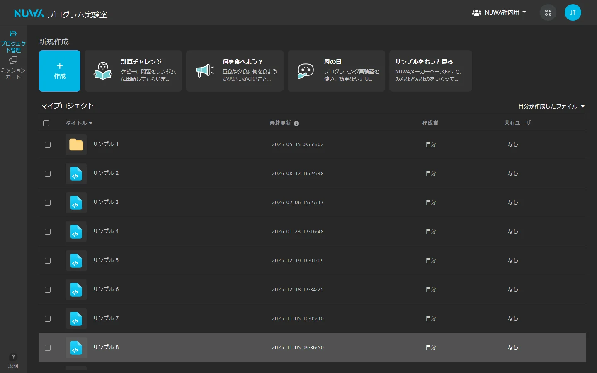The height and width of the screenshot is (373, 597).
Task: Click the date 2025-12-18 17:34:25
Action: pos(298,290)
